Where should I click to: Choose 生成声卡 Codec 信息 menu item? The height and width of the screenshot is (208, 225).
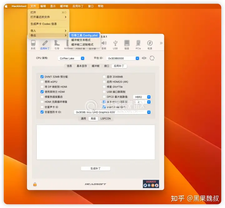[48, 24]
